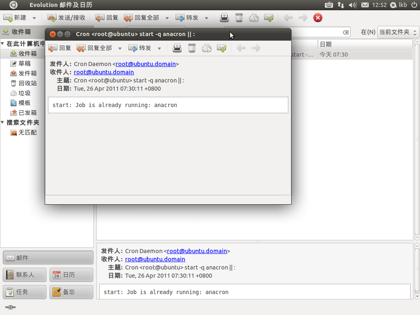Click the preview pane vertical scrollbar
The width and height of the screenshot is (420, 315).
pyautogui.click(x=417, y=271)
